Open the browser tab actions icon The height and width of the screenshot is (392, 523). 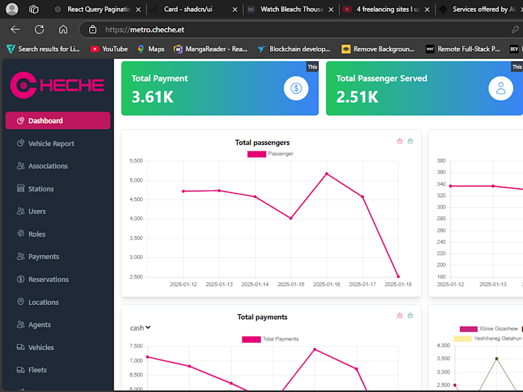click(34, 9)
